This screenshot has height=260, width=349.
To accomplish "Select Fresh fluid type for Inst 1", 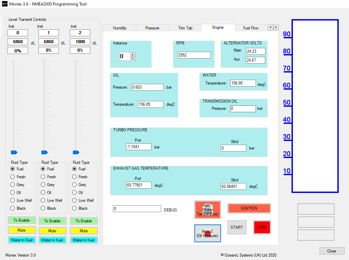I will click(x=49, y=177).
